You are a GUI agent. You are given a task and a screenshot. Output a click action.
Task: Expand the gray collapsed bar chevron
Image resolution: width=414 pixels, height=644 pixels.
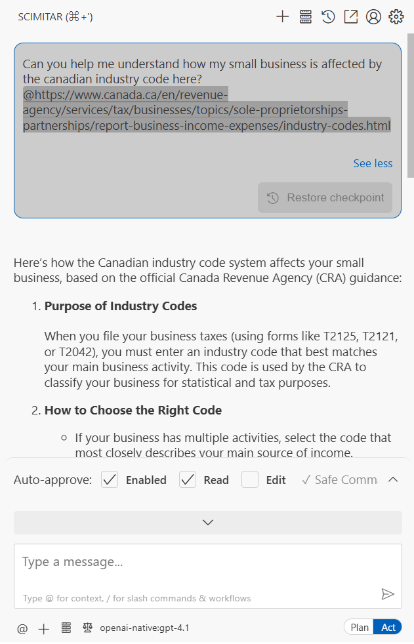tap(208, 523)
